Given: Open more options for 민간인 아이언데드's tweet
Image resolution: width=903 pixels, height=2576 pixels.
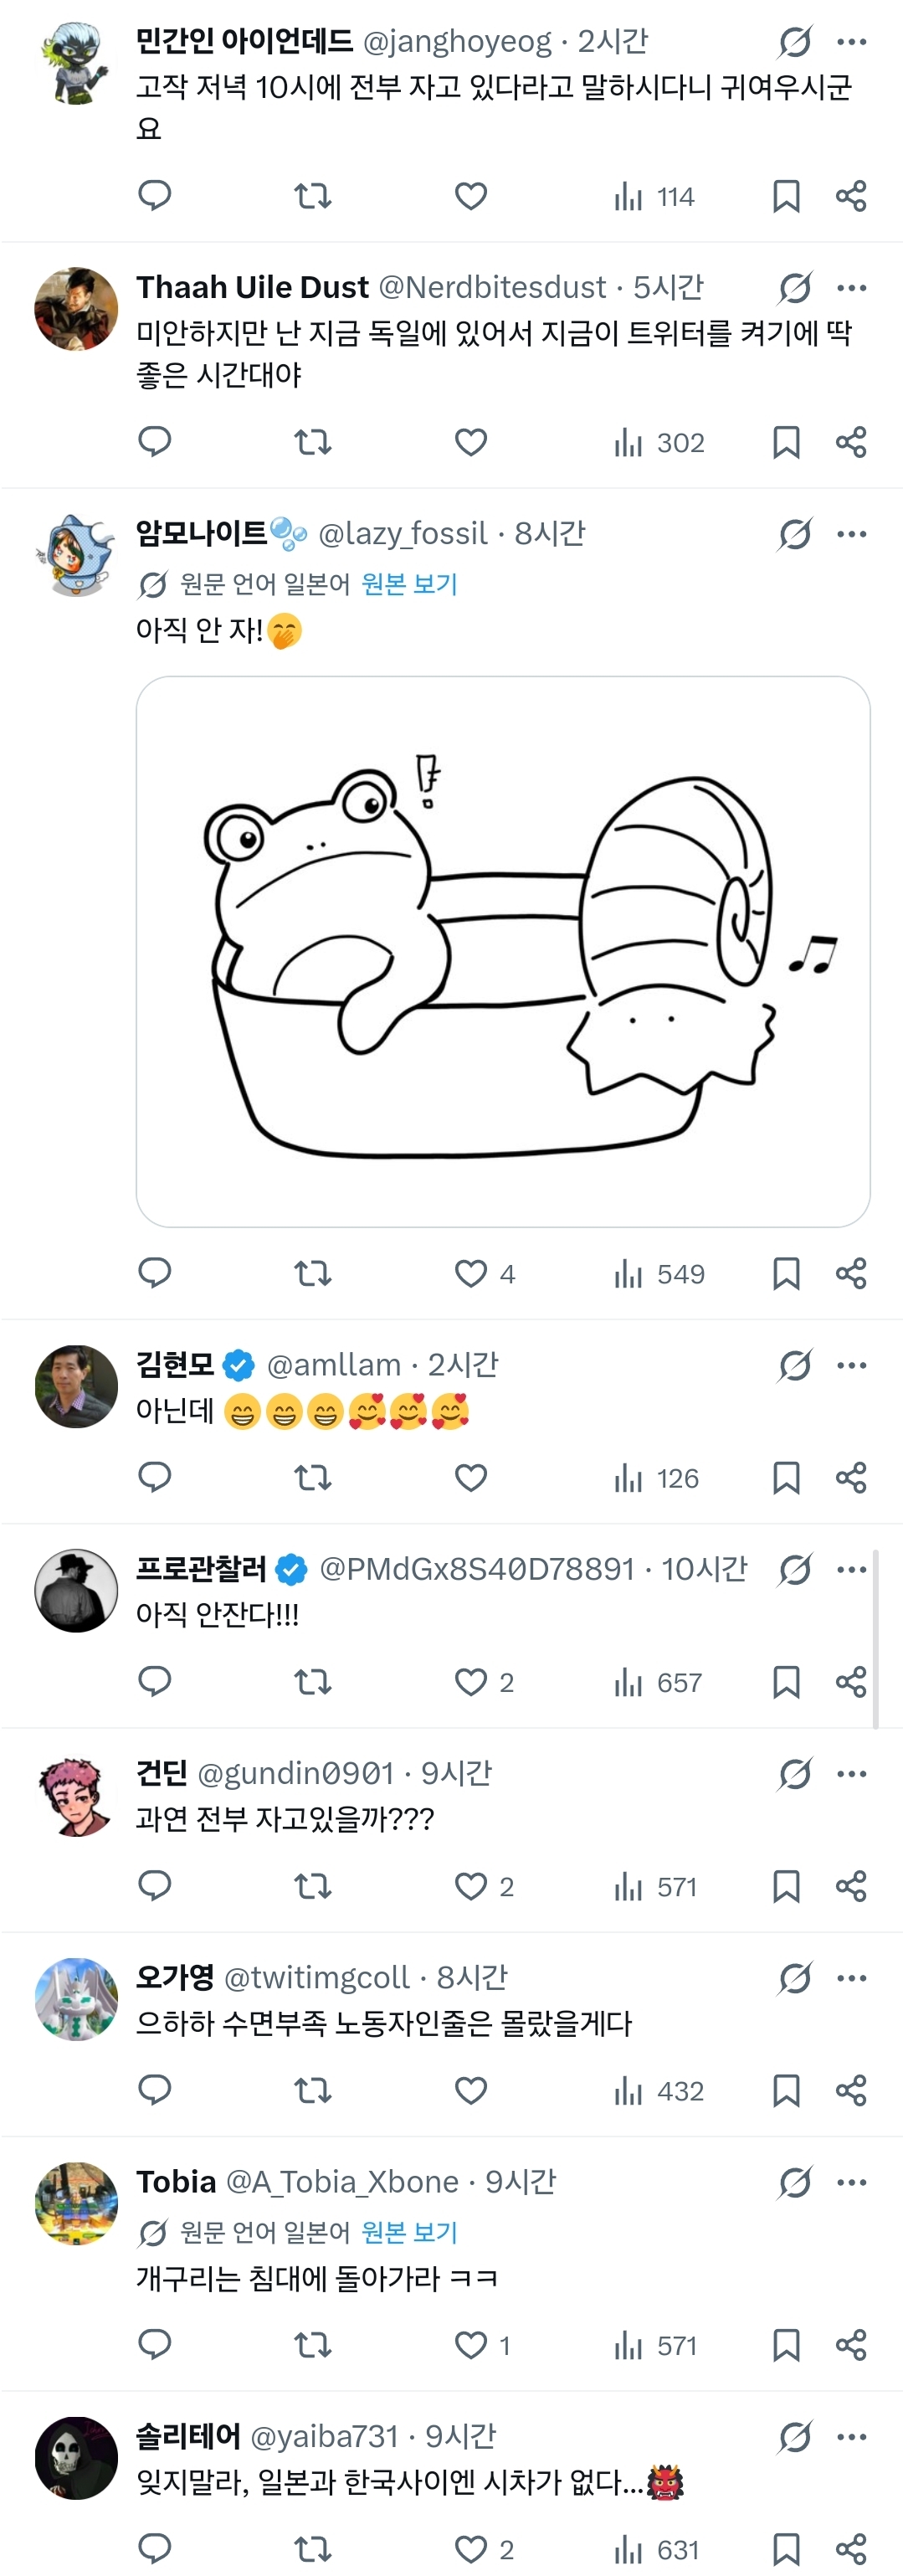Looking at the screenshot, I should click(x=852, y=42).
